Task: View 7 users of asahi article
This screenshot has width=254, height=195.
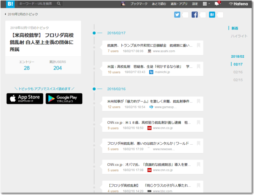Action: (113, 51)
